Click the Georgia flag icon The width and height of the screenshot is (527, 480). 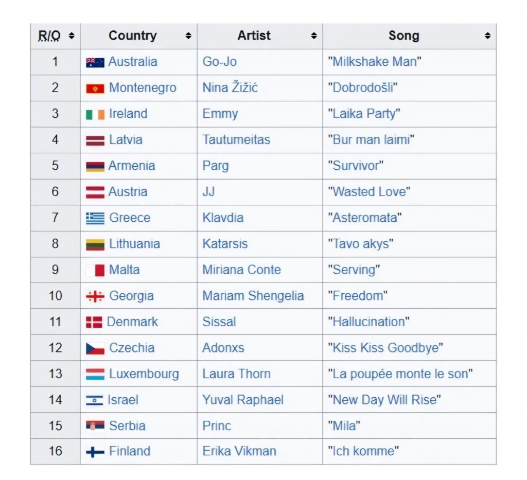pyautogui.click(x=95, y=297)
